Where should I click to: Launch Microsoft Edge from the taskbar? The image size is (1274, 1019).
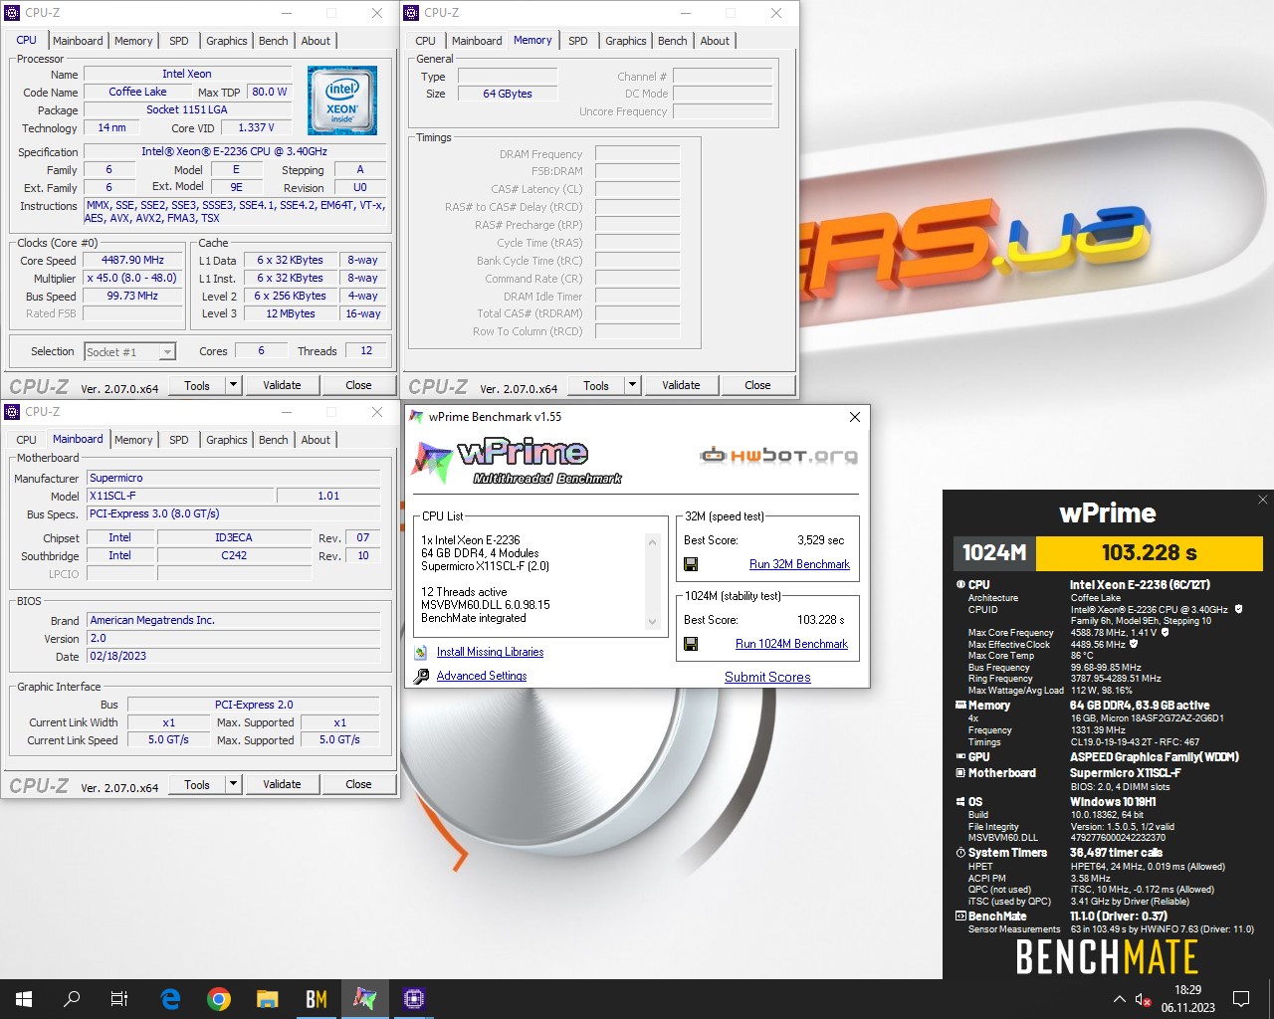170,999
